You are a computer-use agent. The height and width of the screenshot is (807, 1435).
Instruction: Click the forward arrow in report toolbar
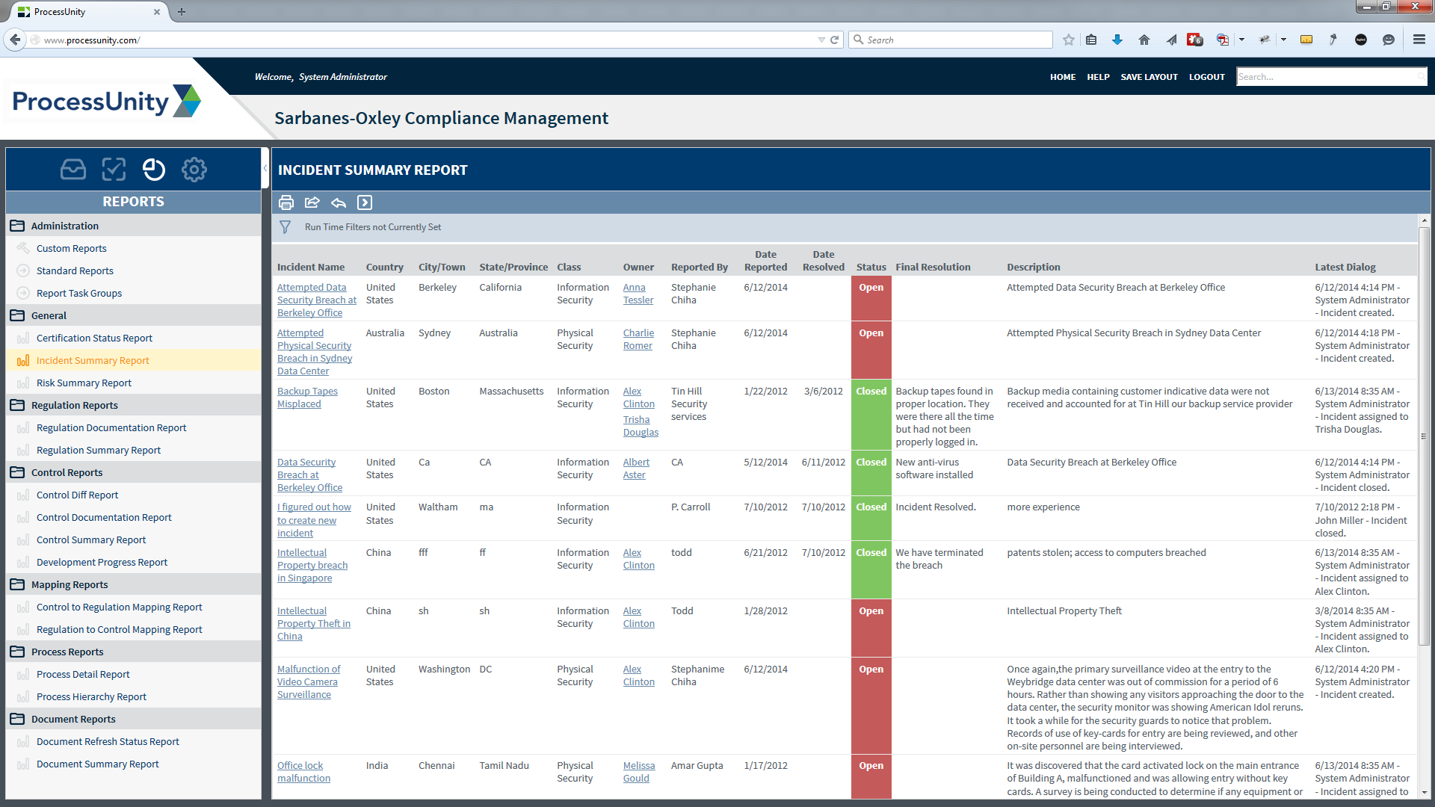(x=365, y=202)
